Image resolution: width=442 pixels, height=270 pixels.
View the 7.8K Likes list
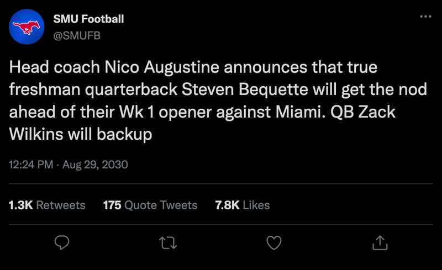pos(243,205)
